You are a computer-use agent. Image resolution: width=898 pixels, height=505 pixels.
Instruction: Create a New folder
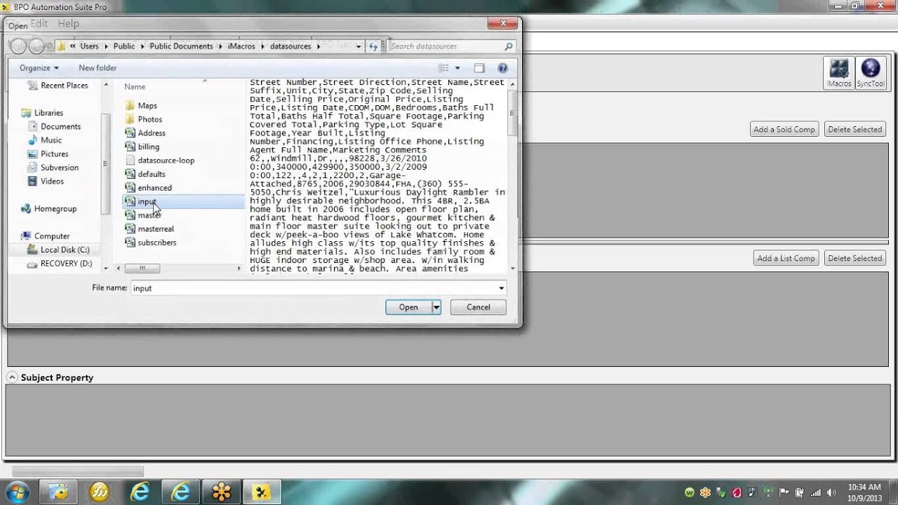tap(98, 68)
